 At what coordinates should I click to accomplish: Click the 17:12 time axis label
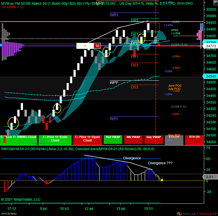point(12,209)
